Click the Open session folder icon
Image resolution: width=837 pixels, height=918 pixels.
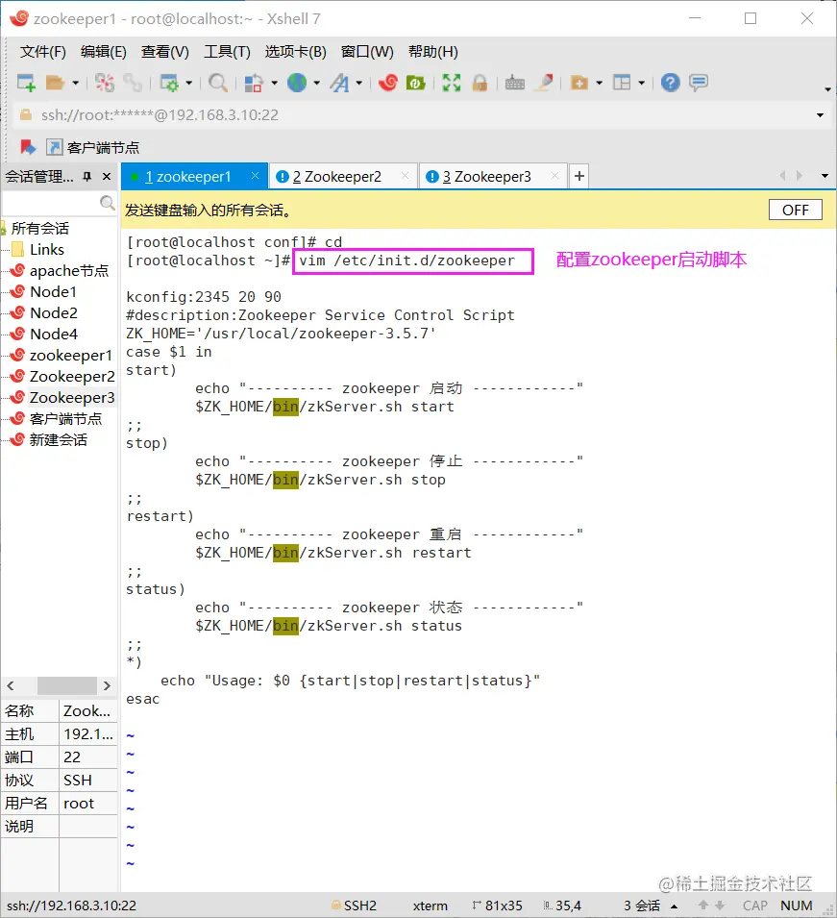tap(55, 83)
